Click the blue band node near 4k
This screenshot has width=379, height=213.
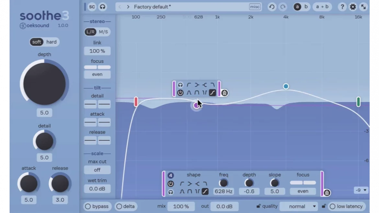[286, 86]
